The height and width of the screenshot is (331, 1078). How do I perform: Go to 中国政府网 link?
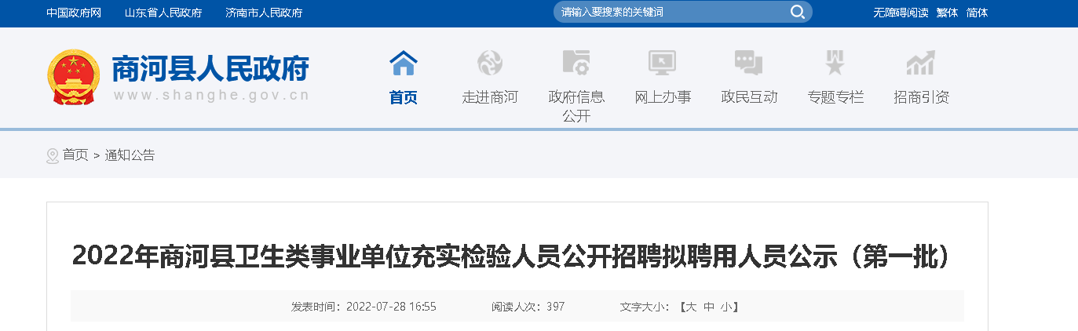[x=74, y=13]
